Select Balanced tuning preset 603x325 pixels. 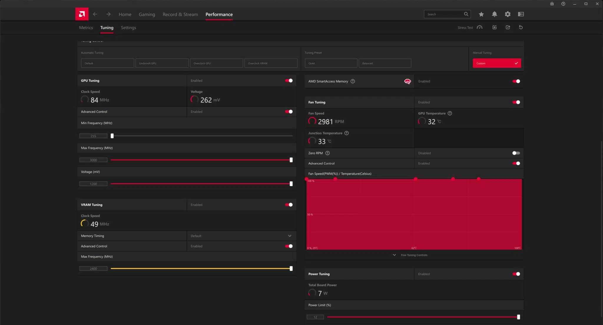385,63
